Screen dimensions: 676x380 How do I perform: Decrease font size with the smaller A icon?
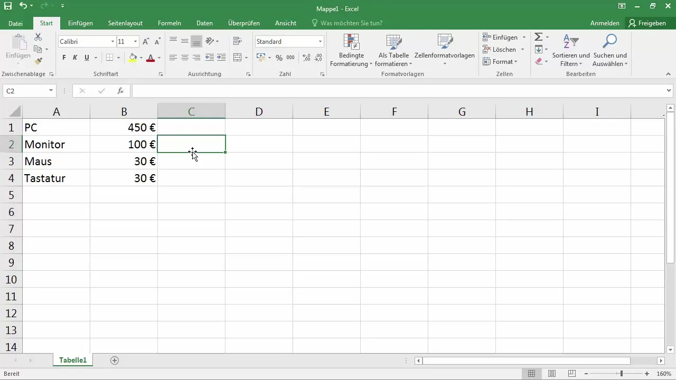pos(158,41)
